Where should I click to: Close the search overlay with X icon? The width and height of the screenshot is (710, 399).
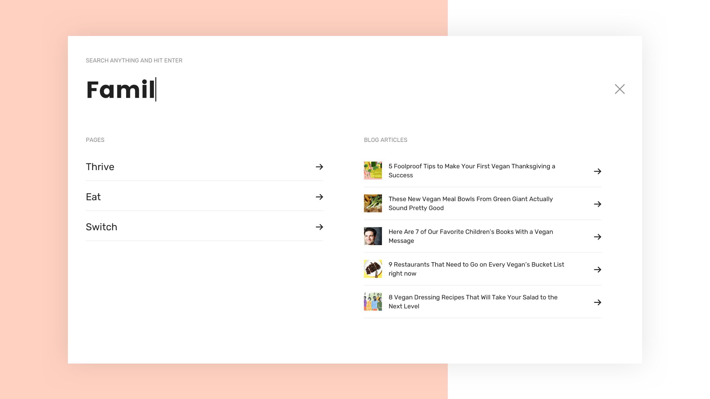point(619,89)
